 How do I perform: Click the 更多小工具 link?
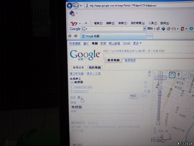pyautogui.click(x=94, y=74)
